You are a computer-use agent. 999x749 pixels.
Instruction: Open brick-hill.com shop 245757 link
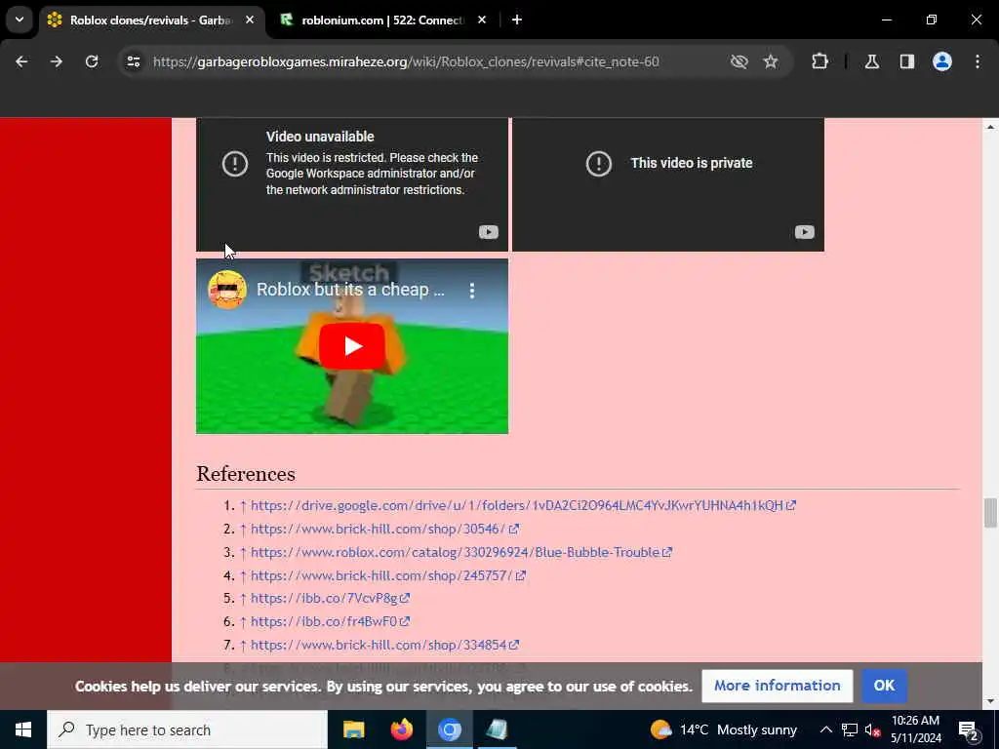click(x=388, y=575)
